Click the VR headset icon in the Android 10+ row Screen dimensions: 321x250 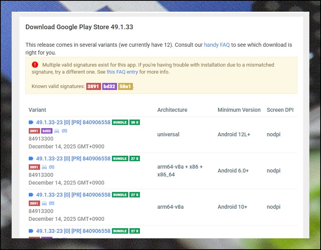tap(52, 203)
